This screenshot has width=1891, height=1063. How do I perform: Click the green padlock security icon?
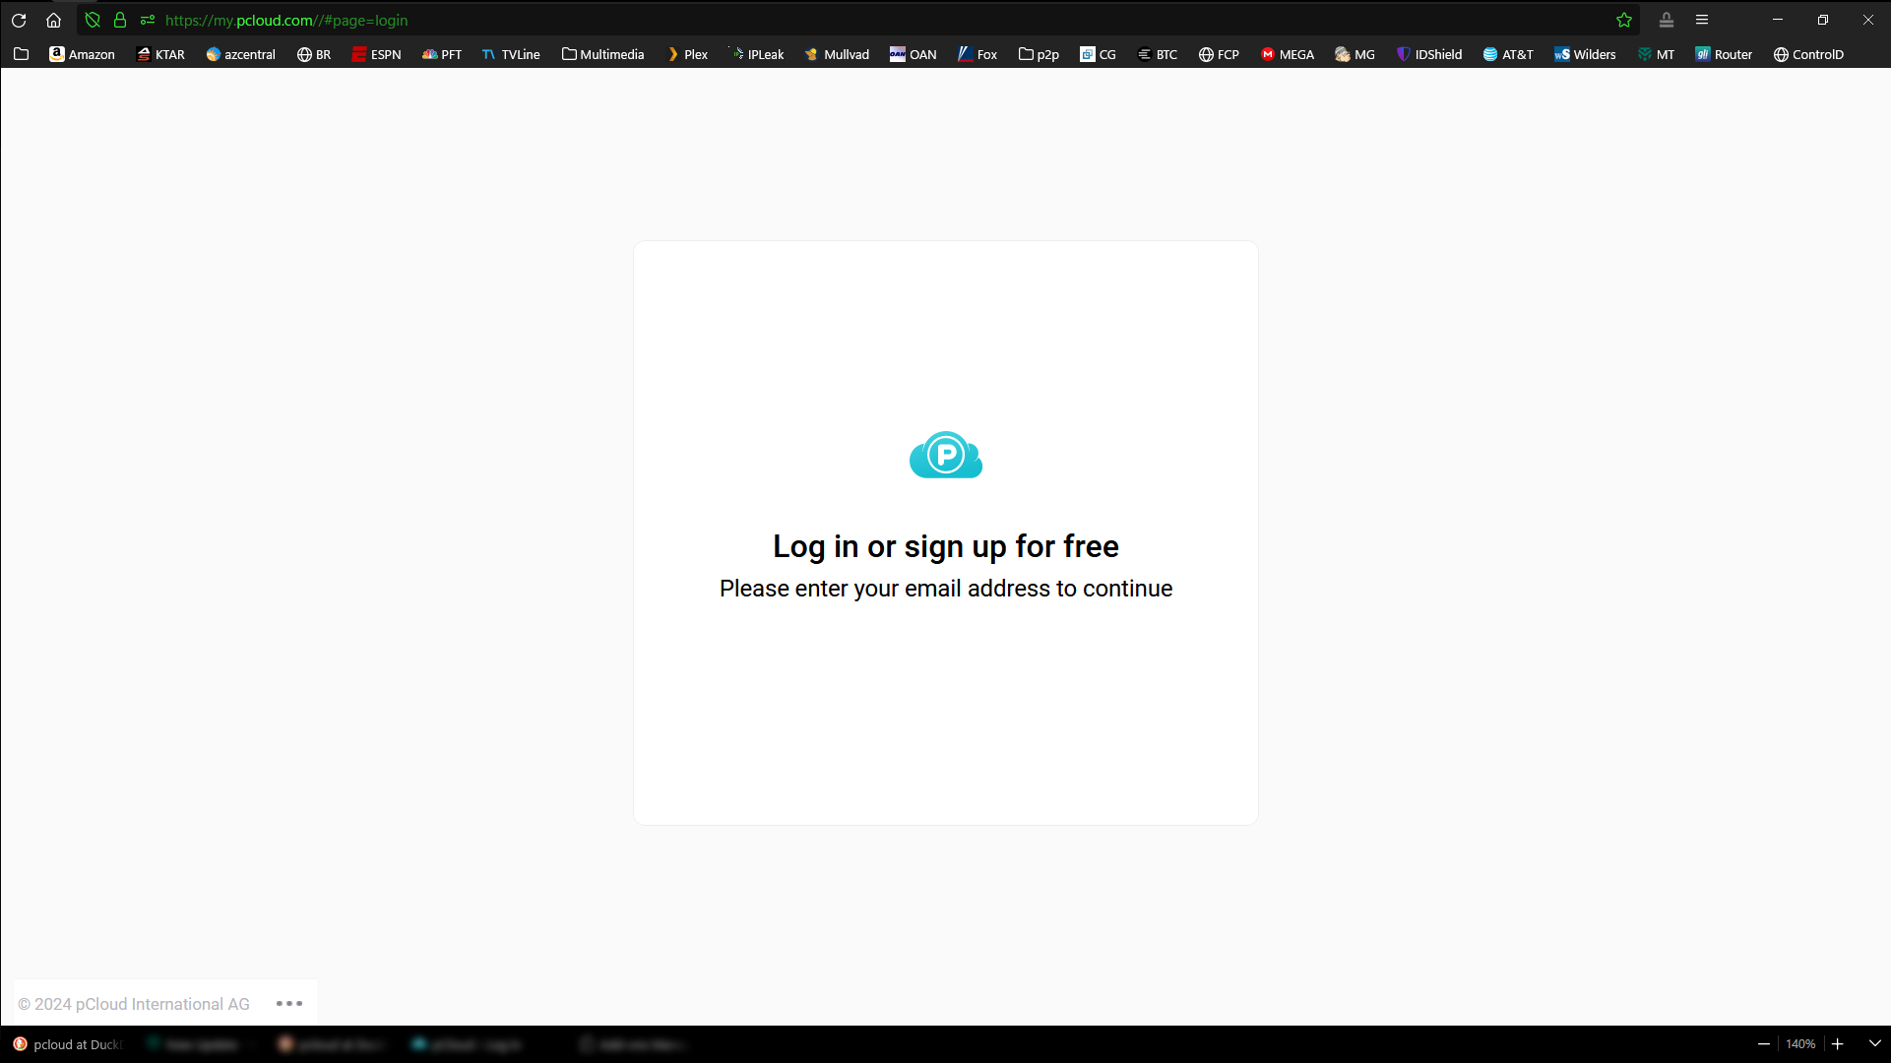coord(120,20)
